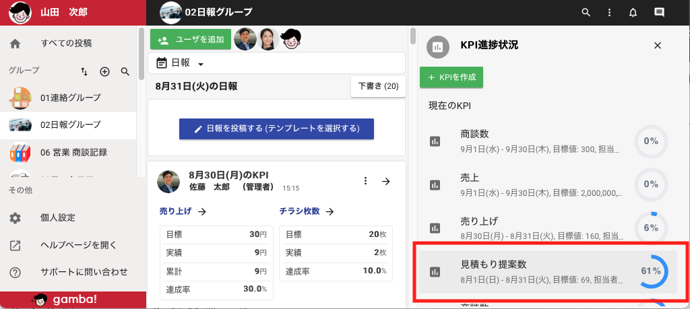Click arrow next to チラシ枚数 heading
The height and width of the screenshot is (309, 690).
point(330,212)
